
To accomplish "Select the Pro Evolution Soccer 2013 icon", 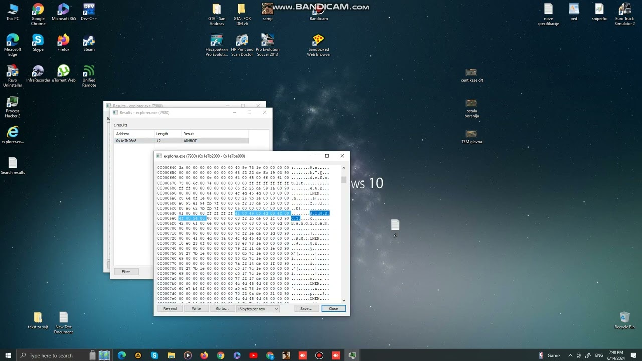I will (x=268, y=45).
